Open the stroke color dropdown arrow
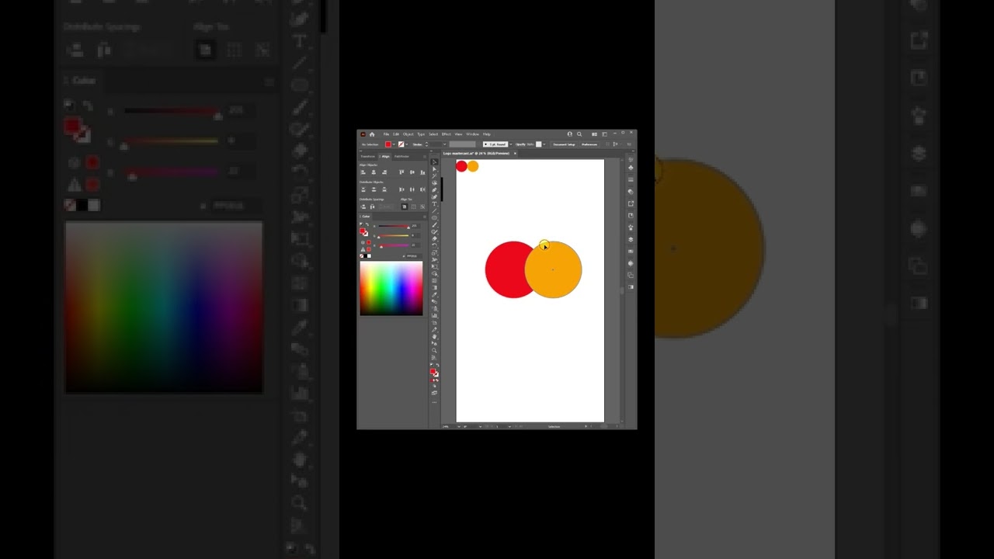The image size is (994, 559). (407, 144)
